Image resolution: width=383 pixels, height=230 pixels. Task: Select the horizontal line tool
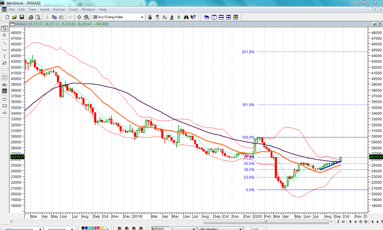[x=4, y=50]
